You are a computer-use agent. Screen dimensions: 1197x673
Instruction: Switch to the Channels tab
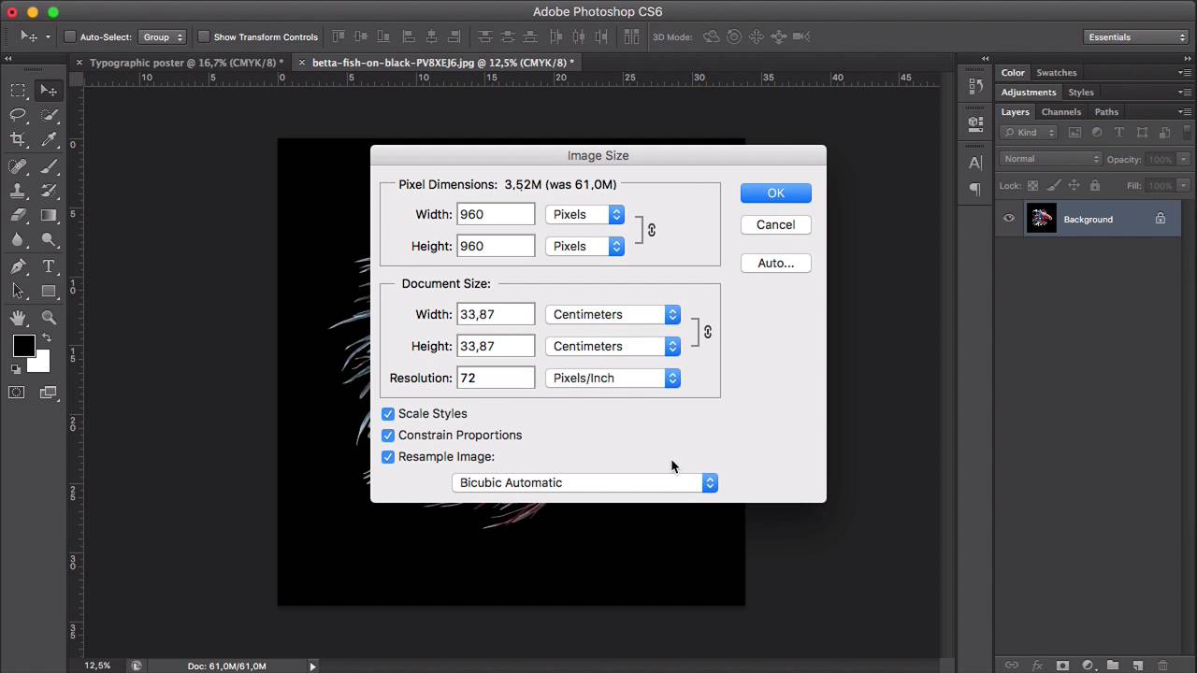[1061, 112]
